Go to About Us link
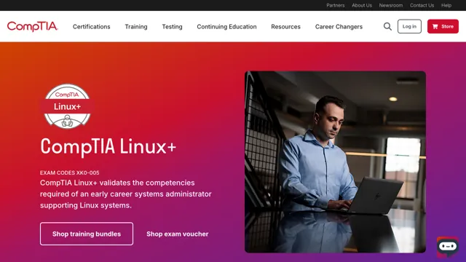The height and width of the screenshot is (262, 466). click(x=362, y=5)
